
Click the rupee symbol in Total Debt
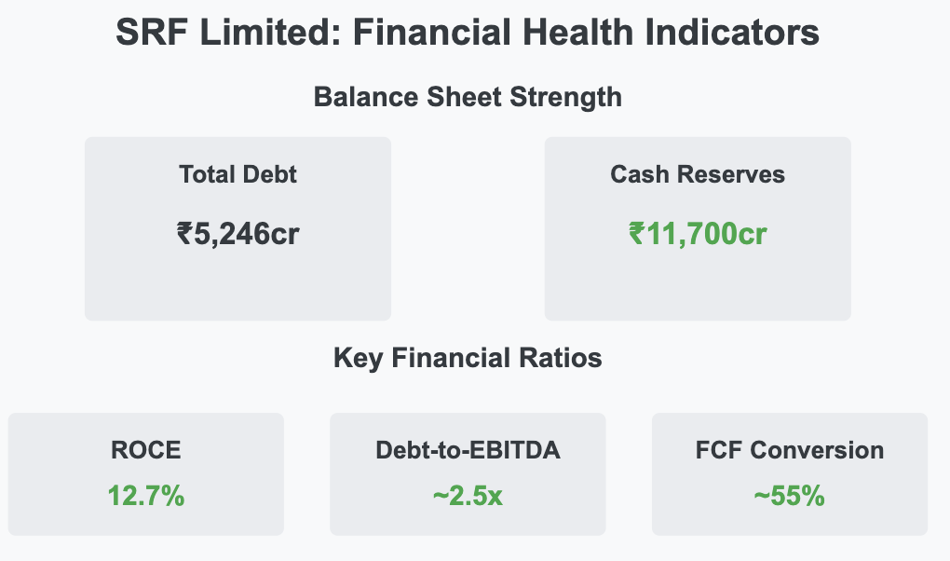point(184,234)
